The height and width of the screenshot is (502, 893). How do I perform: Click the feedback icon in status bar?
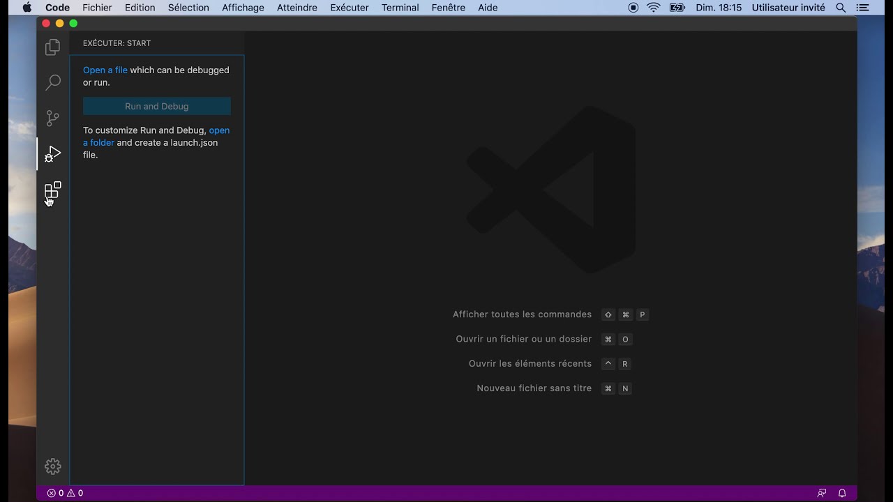pos(822,493)
